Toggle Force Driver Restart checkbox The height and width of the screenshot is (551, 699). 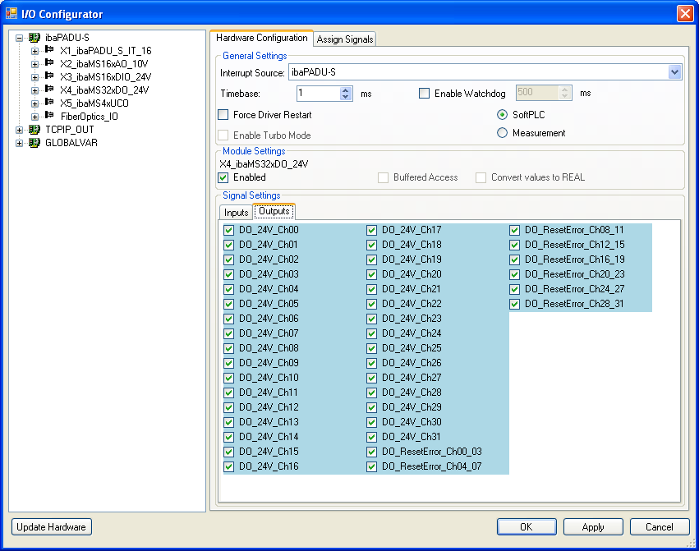[223, 115]
